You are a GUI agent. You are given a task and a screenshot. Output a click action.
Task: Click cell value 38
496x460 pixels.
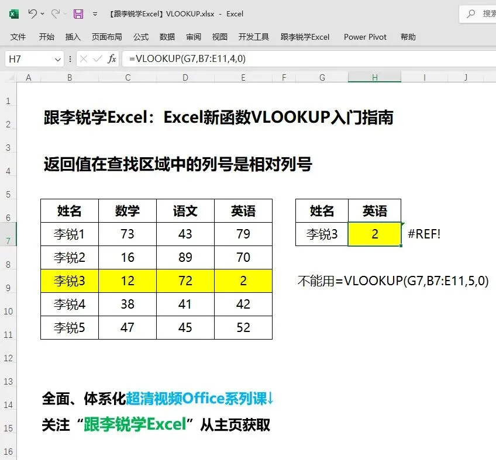coord(128,305)
